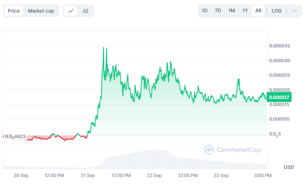Click the 0.0₅4423 opening price label
Viewport: 307px width, 187px height.
coord(15,137)
